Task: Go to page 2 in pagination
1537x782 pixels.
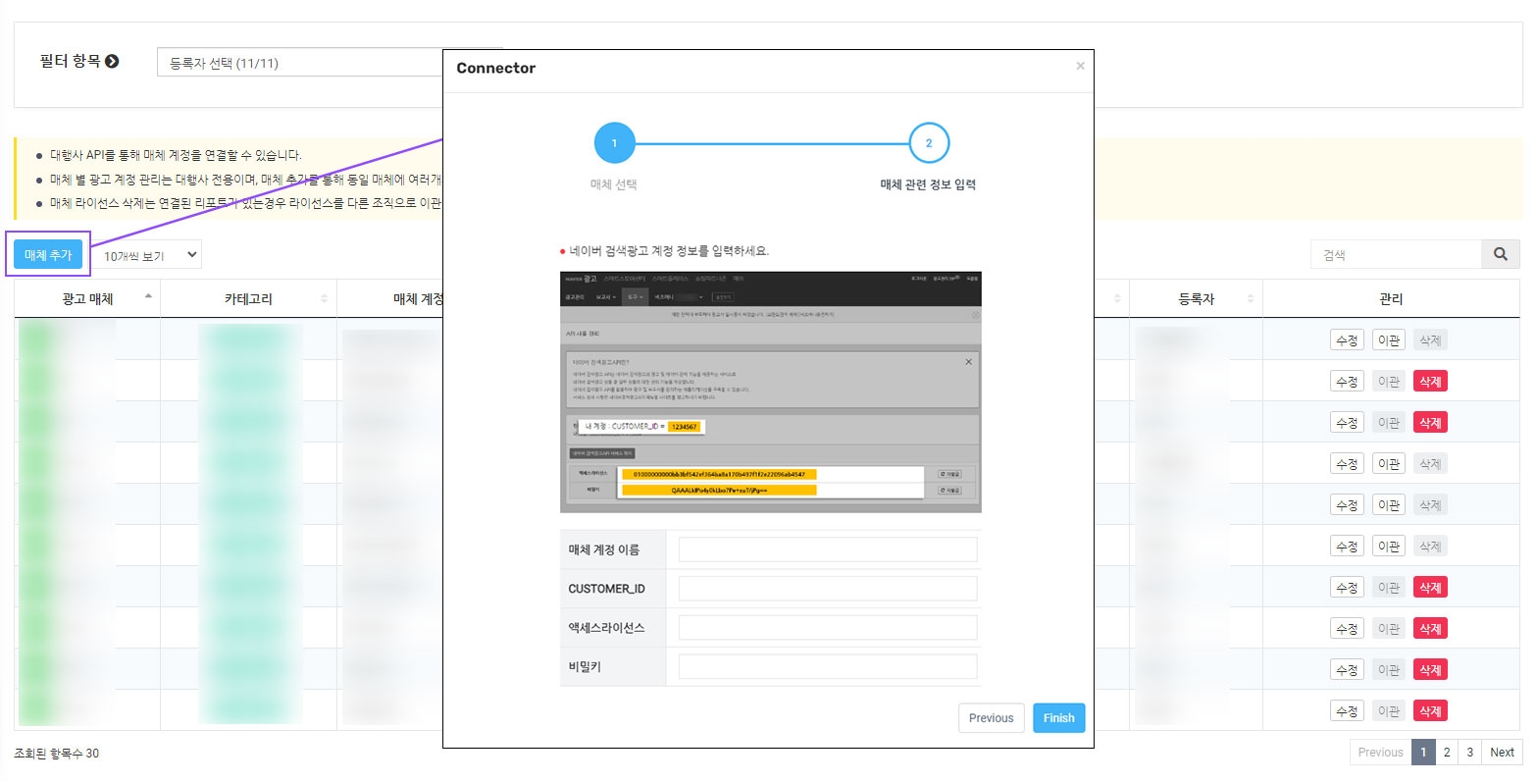Action: tap(1446, 753)
